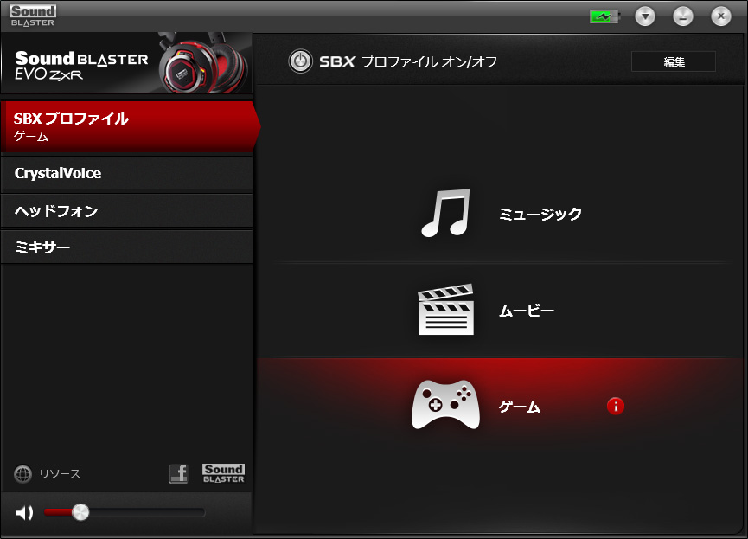Click the Sound Blaster logo in title bar
The width and height of the screenshot is (748, 539).
click(33, 16)
